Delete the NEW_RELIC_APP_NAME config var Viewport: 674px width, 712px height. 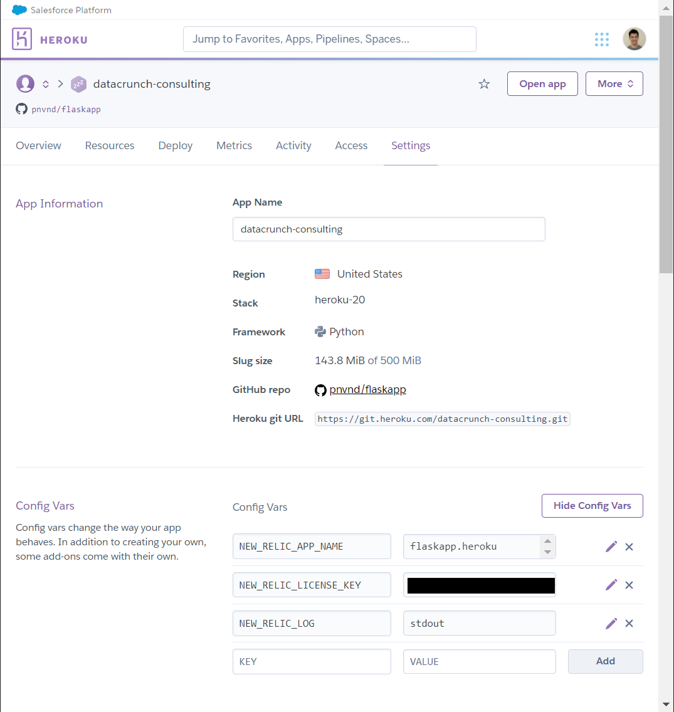click(629, 547)
